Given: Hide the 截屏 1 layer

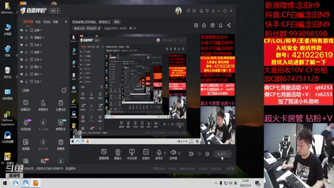Looking at the screenshot, I should click(22, 52).
